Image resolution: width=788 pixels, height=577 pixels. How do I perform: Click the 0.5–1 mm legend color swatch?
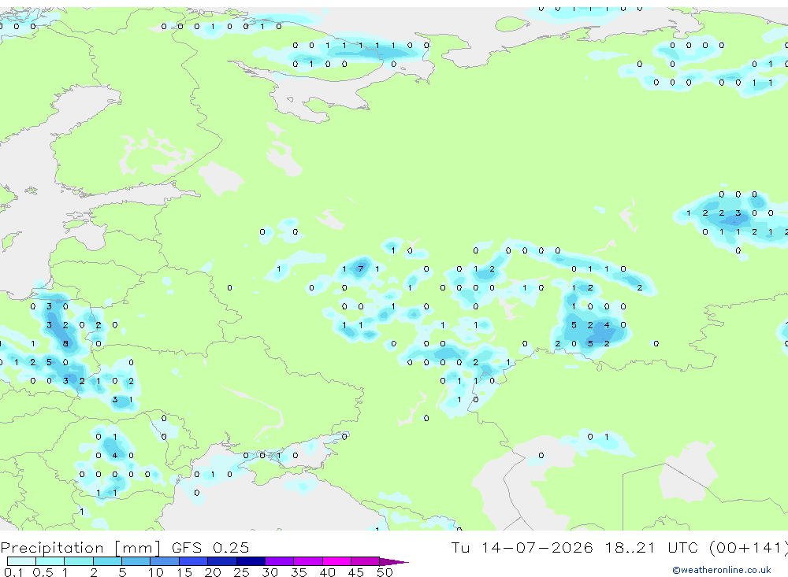point(50,561)
